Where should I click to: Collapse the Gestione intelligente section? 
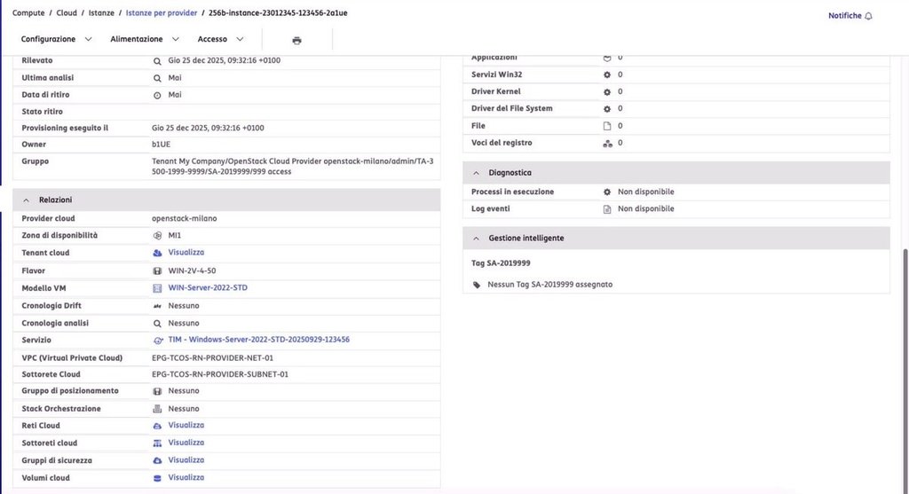point(476,239)
